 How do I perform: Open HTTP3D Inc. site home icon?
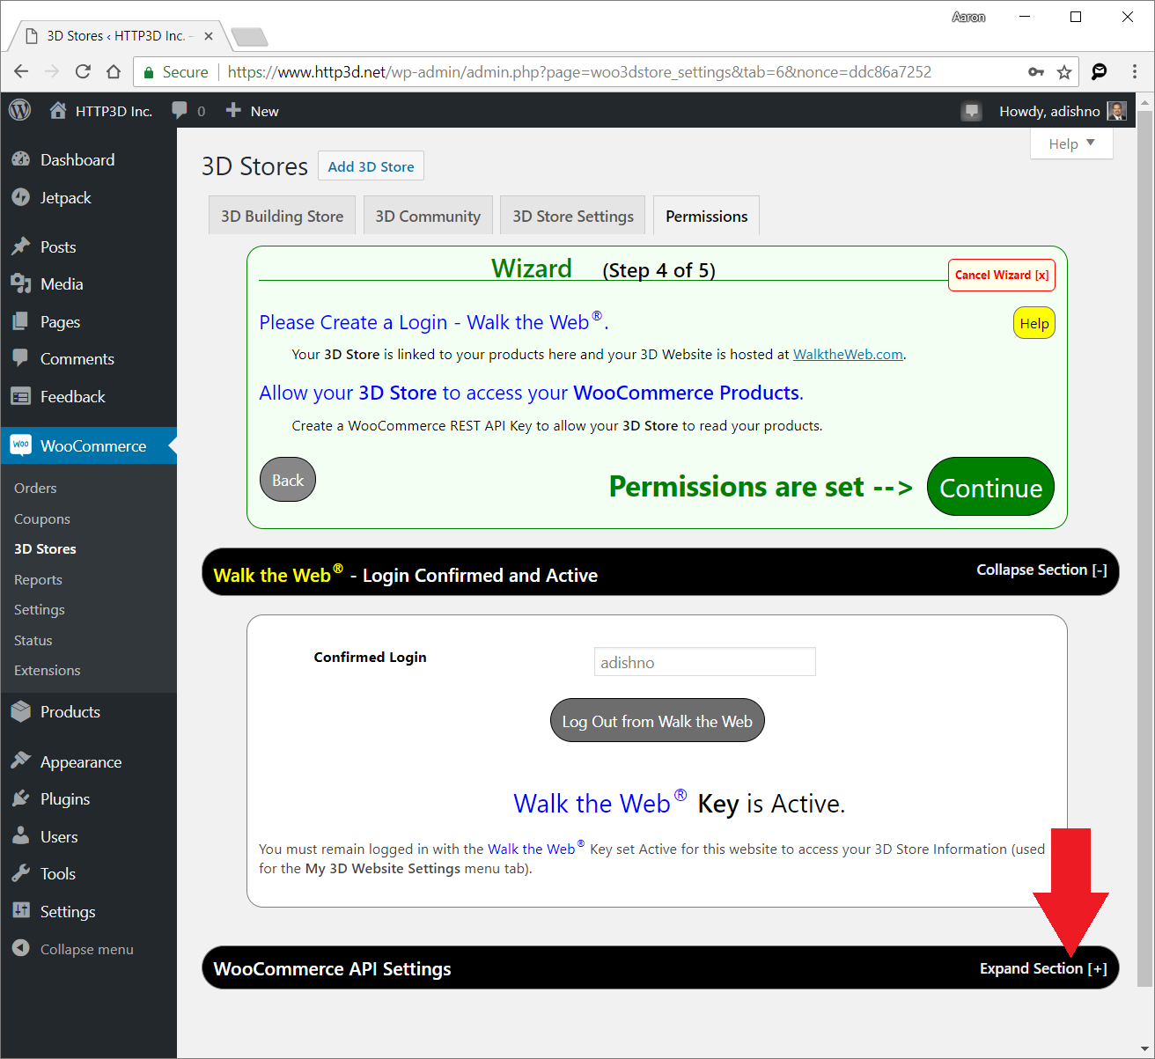58,110
